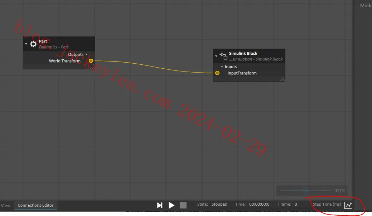Screen dimensions: 372x216
Task: Step forward one simulation frame
Action: pyautogui.click(x=160, y=205)
